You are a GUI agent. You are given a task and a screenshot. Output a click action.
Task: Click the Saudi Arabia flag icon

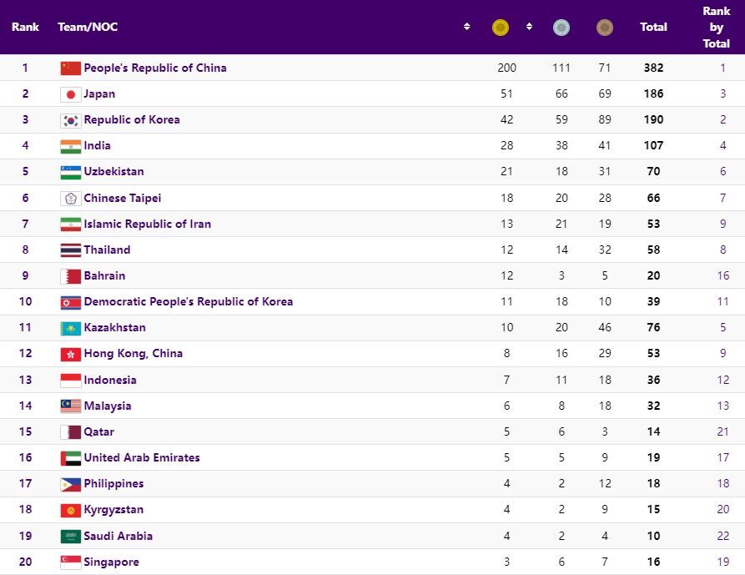(70, 536)
